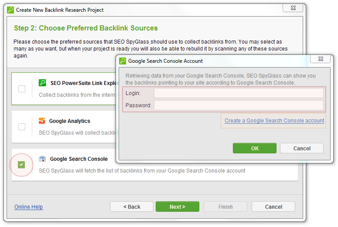Open the Online Help link
Viewport: 338px width, 227px height.
29,207
